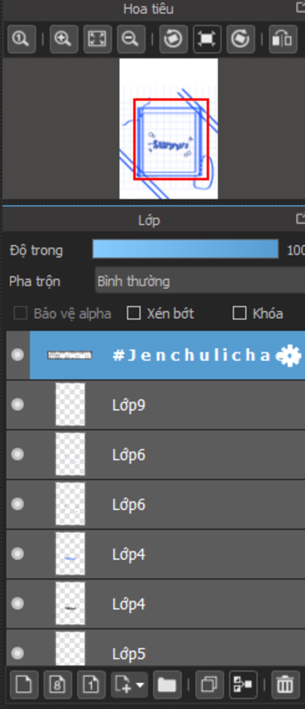305x709 pixels.
Task: Pop out the Lớp panel
Action: [301, 219]
